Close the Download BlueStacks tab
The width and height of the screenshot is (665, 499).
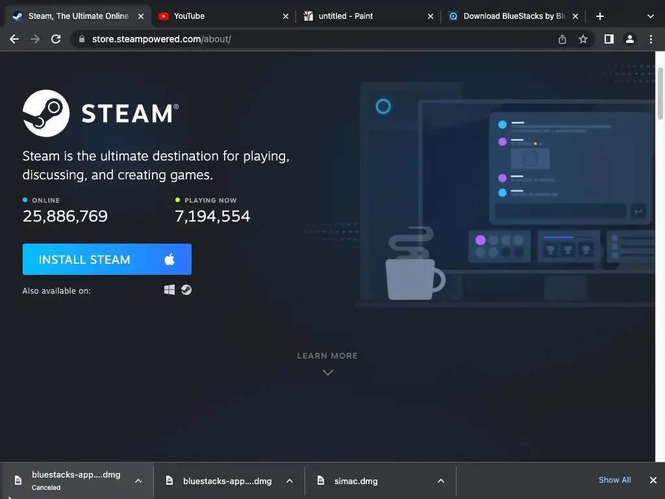pyautogui.click(x=575, y=16)
